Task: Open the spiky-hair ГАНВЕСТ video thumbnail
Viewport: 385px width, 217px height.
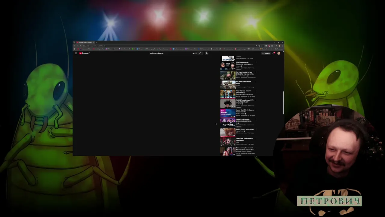Action: pyautogui.click(x=228, y=104)
